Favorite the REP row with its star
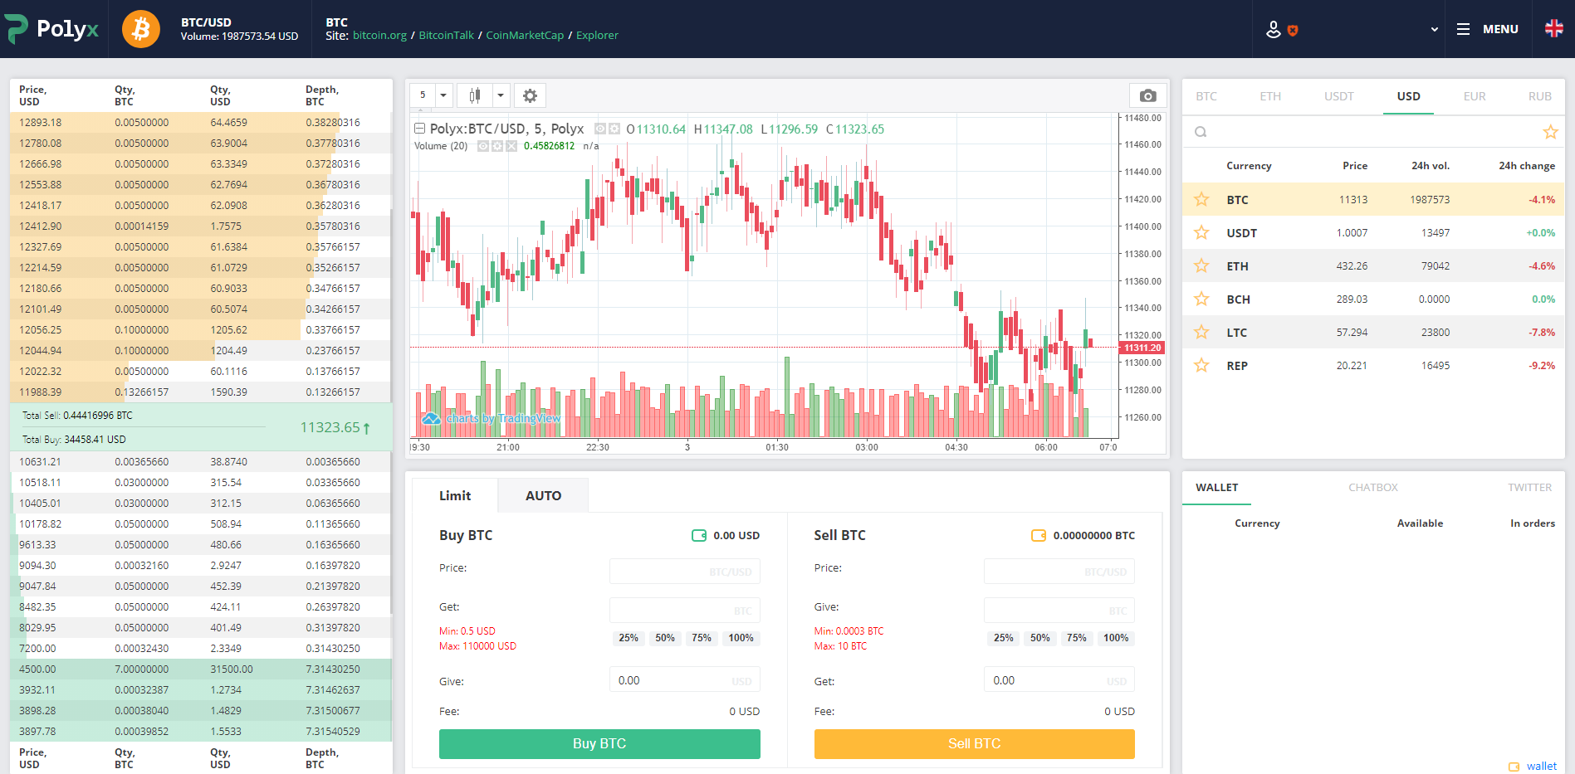1575x774 pixels. [x=1201, y=365]
